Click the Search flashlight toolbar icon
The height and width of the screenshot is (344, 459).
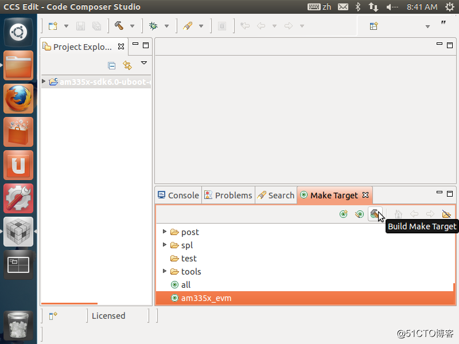click(x=188, y=26)
